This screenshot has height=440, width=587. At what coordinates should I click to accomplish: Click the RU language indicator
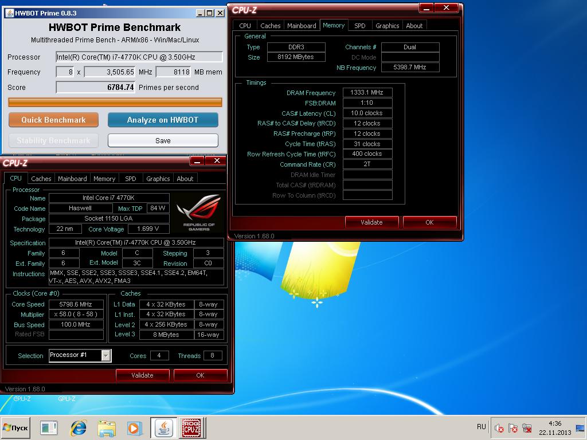pos(481,427)
